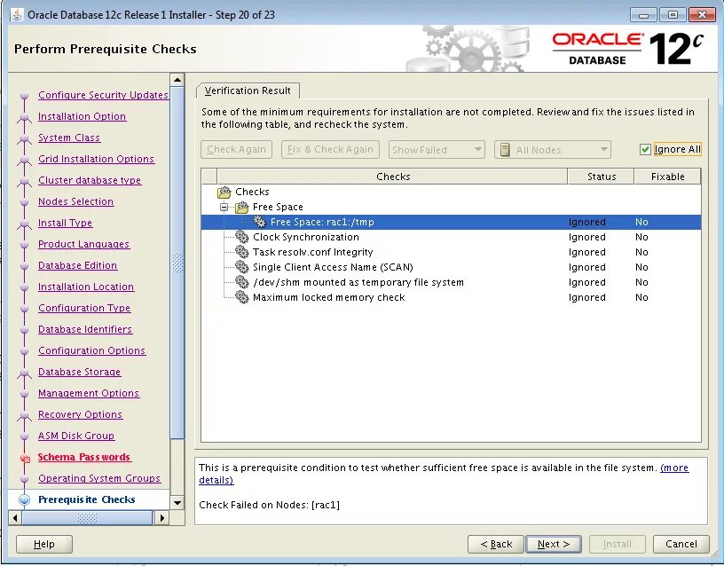Click the Free Space folder icon
Viewport: 724px width, 566px height.
tap(241, 207)
